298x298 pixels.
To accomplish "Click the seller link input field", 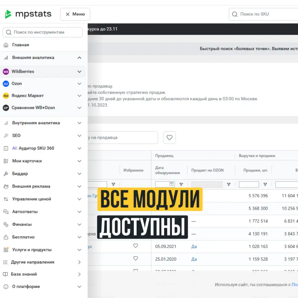I will pos(123,138).
